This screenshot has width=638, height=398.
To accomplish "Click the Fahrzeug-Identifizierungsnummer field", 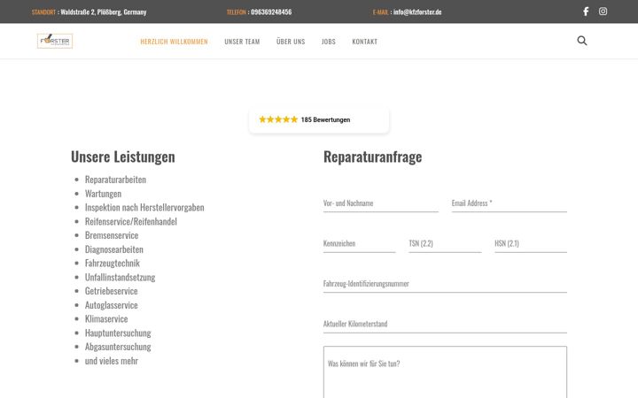I will 445,284.
